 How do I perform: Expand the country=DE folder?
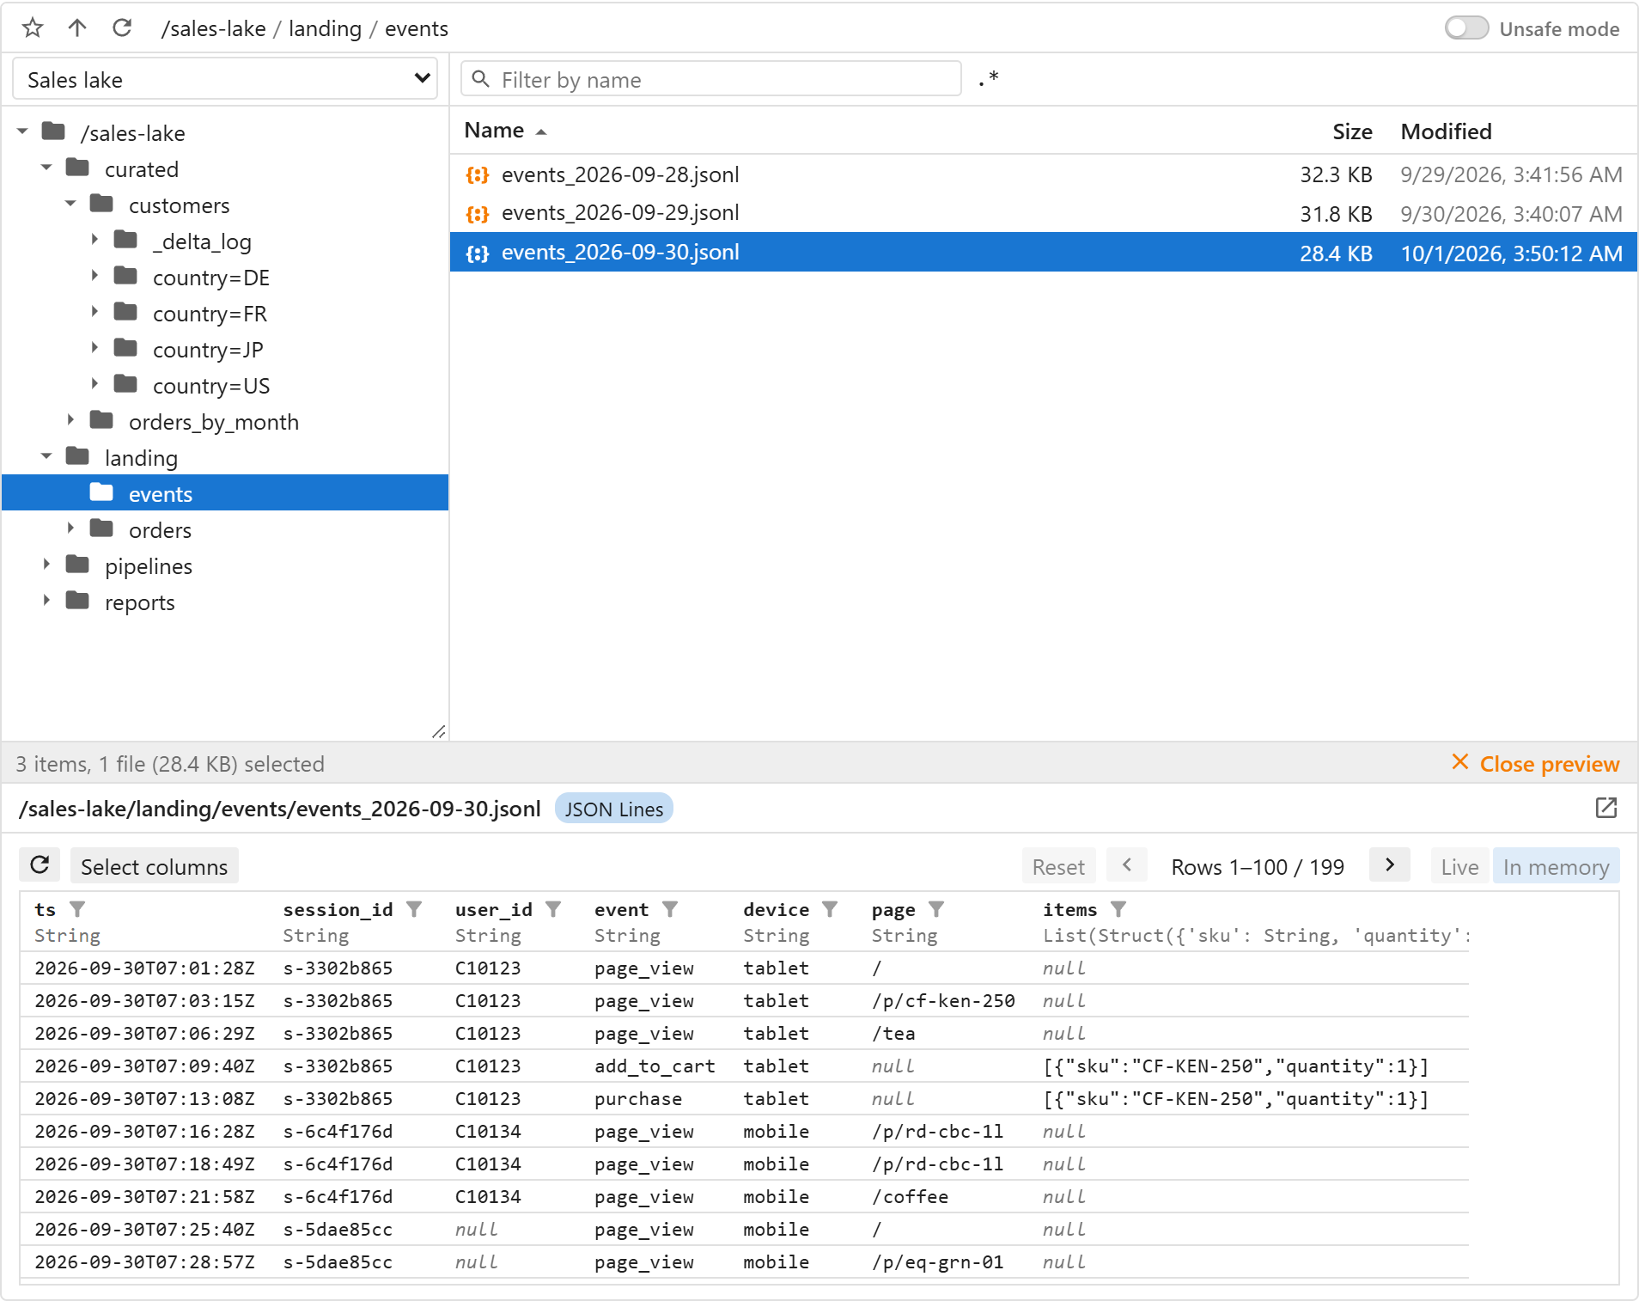(x=94, y=277)
